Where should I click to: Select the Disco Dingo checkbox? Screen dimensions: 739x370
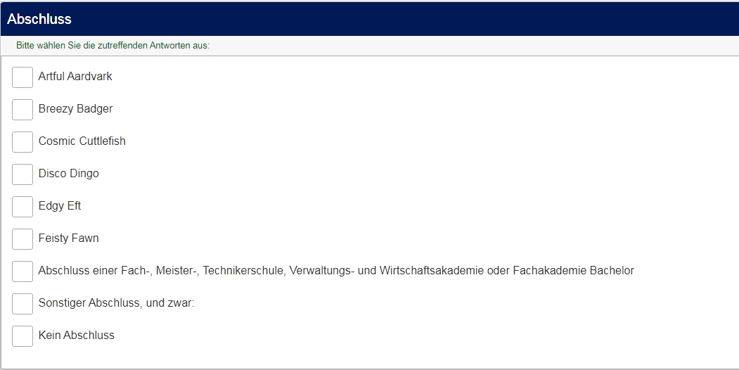tap(23, 174)
